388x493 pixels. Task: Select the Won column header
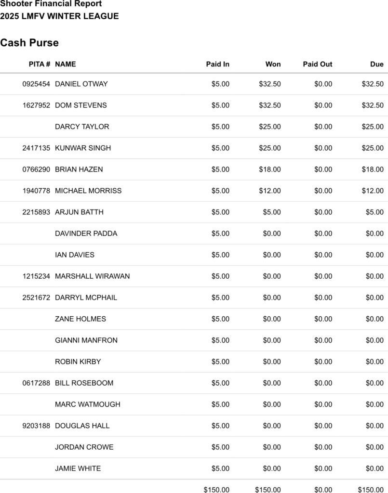pos(273,64)
